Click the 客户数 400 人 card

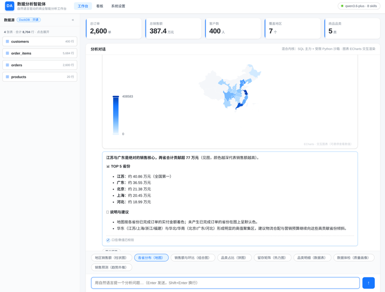click(x=233, y=28)
